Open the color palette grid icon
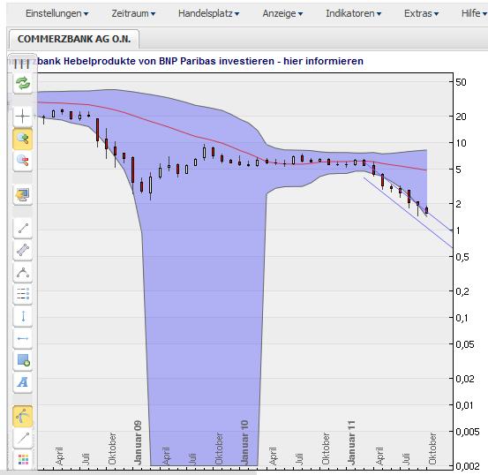 23,459
